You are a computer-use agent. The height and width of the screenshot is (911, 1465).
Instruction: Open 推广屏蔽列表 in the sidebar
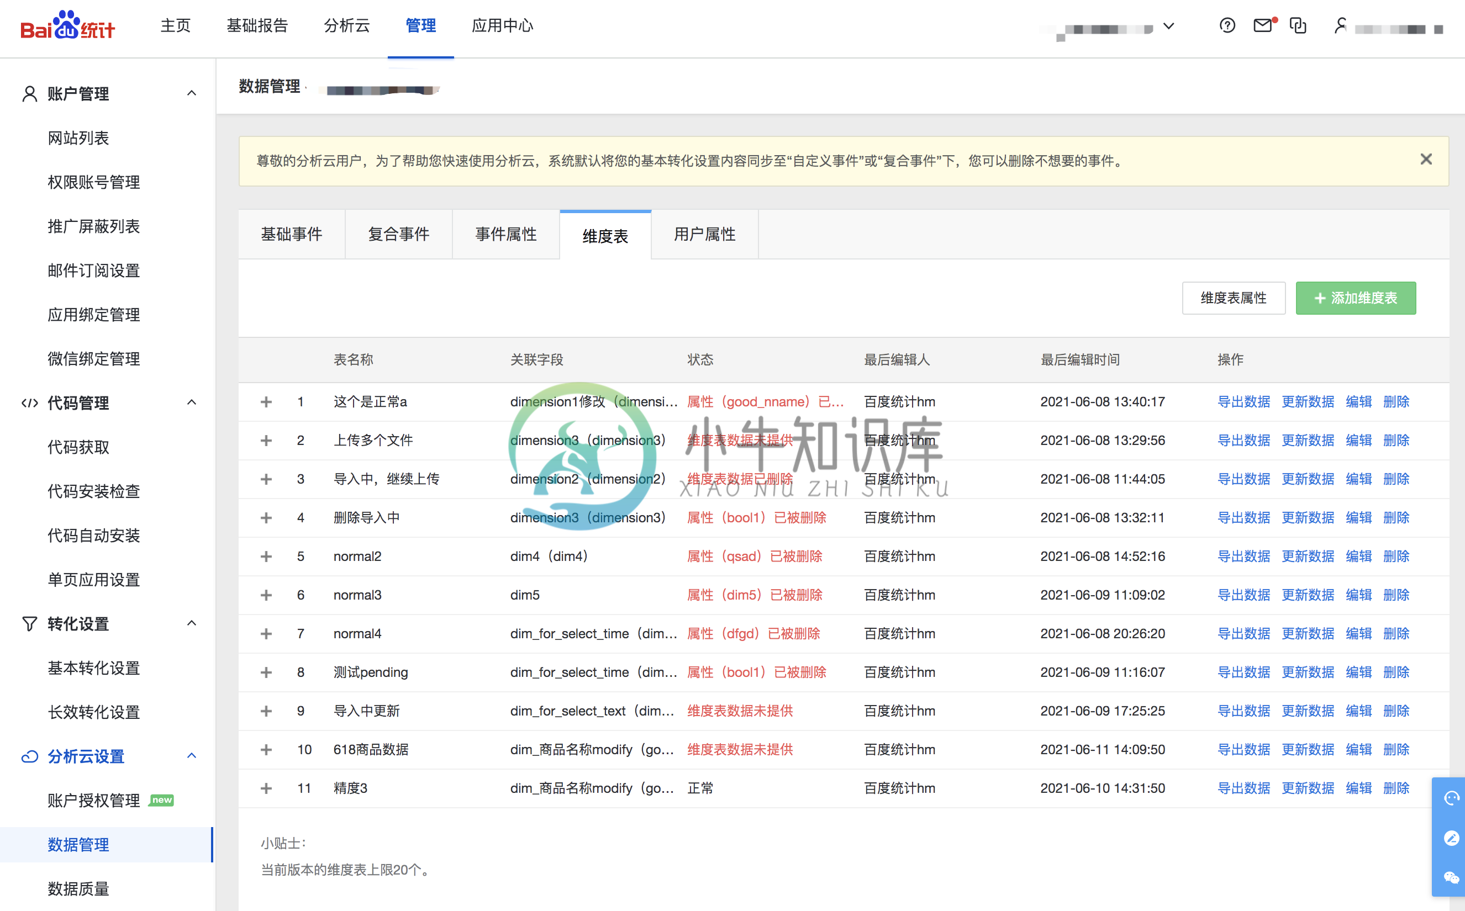[94, 226]
